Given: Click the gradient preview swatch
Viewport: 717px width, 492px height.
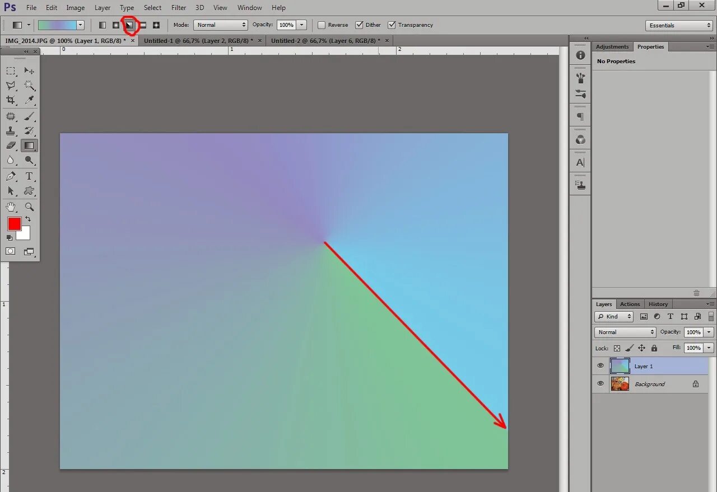Looking at the screenshot, I should [57, 25].
